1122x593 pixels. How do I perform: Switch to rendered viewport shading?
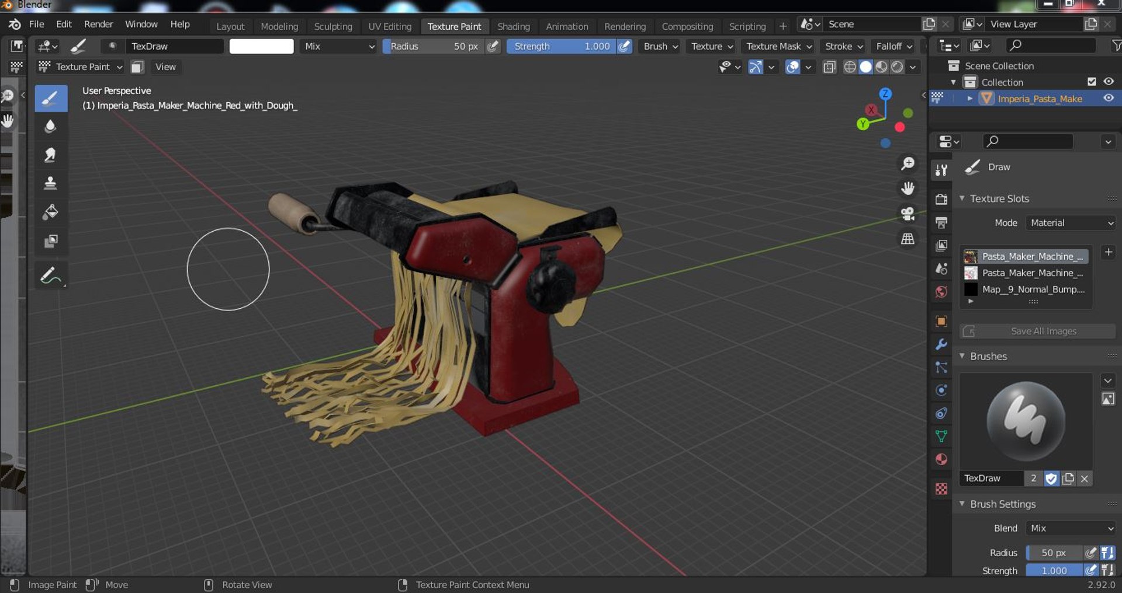pyautogui.click(x=897, y=67)
